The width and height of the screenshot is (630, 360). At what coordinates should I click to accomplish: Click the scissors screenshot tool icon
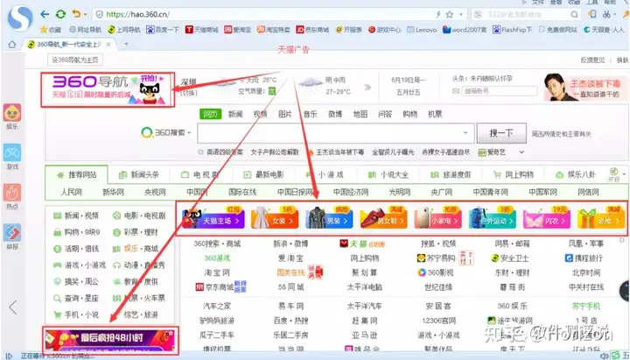606,15
